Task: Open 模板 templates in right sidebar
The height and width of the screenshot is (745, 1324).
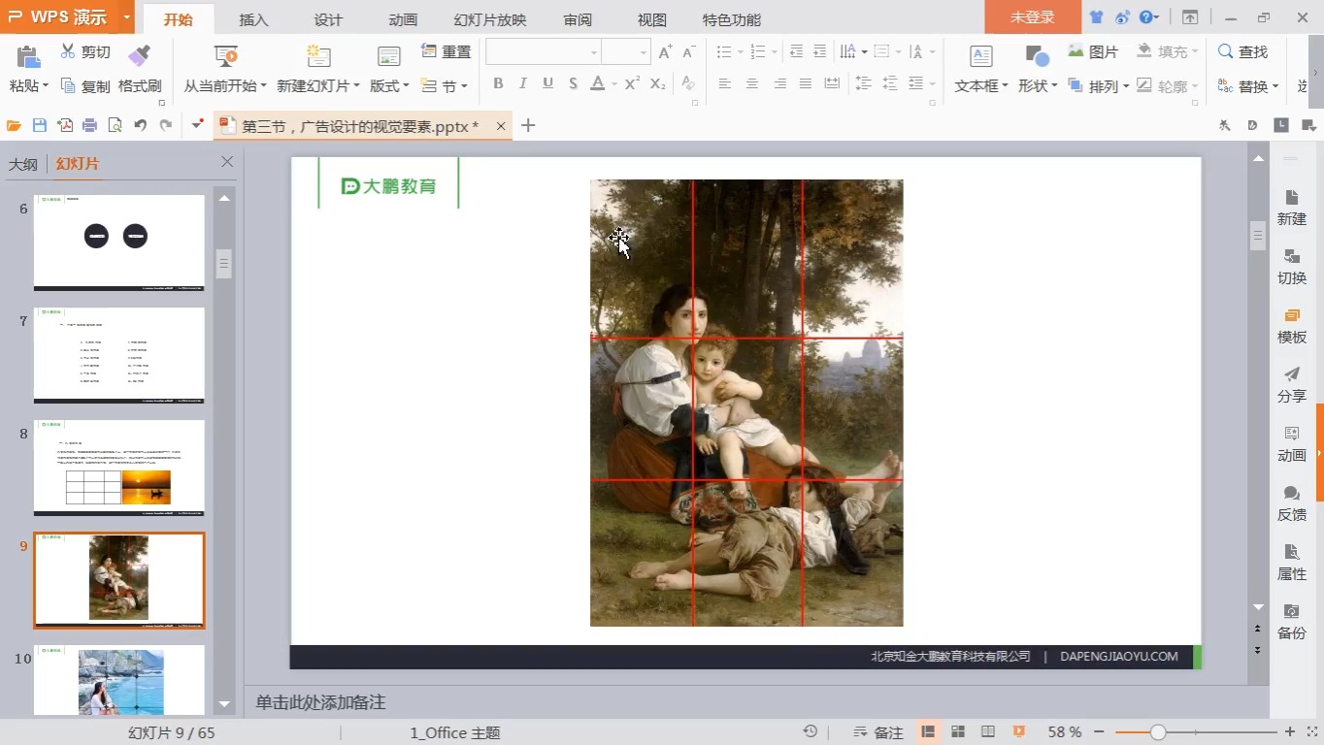Action: point(1292,326)
